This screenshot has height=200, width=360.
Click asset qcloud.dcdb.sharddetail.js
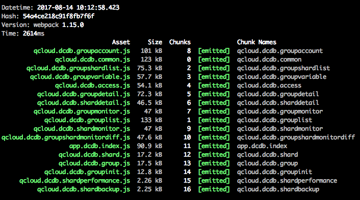[x=84, y=103]
